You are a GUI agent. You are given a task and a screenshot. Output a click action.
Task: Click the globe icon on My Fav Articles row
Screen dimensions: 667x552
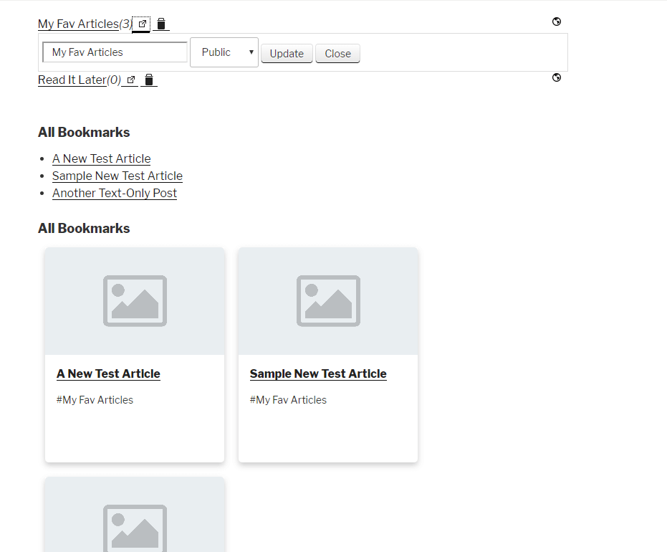557,22
